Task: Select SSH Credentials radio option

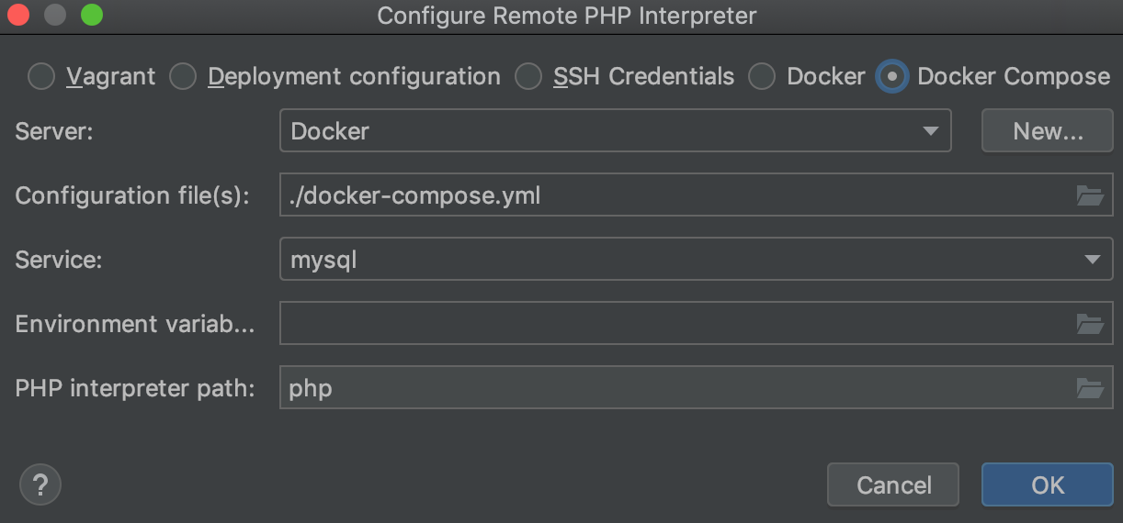Action: tap(528, 77)
